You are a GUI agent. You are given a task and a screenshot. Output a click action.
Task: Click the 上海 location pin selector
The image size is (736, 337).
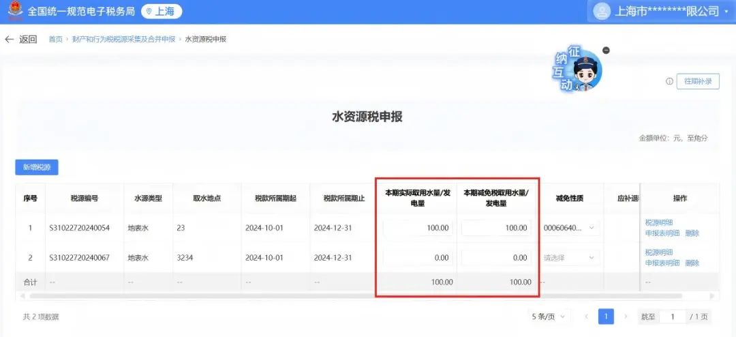point(161,12)
